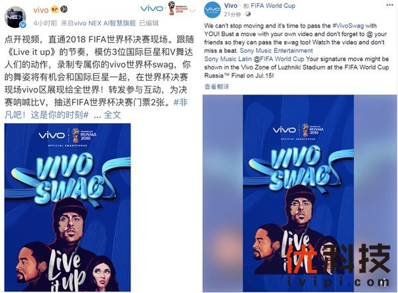398x293 pixels.
Task: Click the vivo World Cup logo banner
Action: [165, 9]
